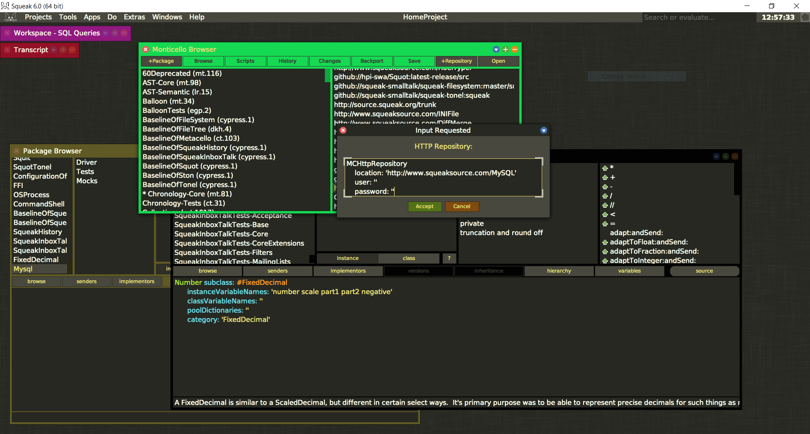The width and height of the screenshot is (810, 434).
Task: Click the arrow icon beside adaptToFraction:andSend:
Action: 605,252
